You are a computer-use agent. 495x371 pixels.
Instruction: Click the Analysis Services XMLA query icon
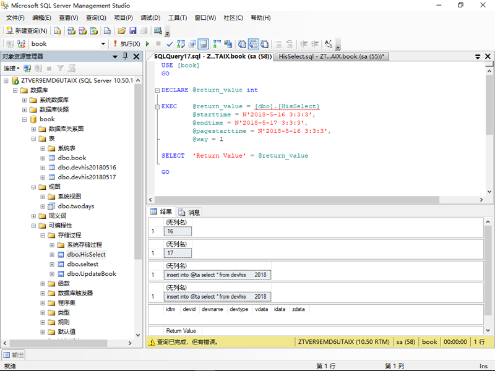[94, 30]
